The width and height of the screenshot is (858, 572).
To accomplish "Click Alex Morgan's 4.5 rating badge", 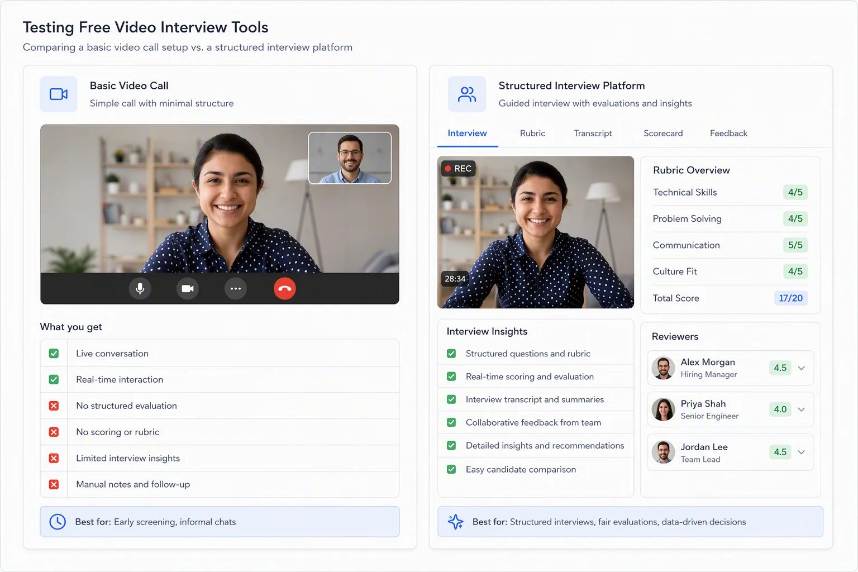I will [x=780, y=368].
